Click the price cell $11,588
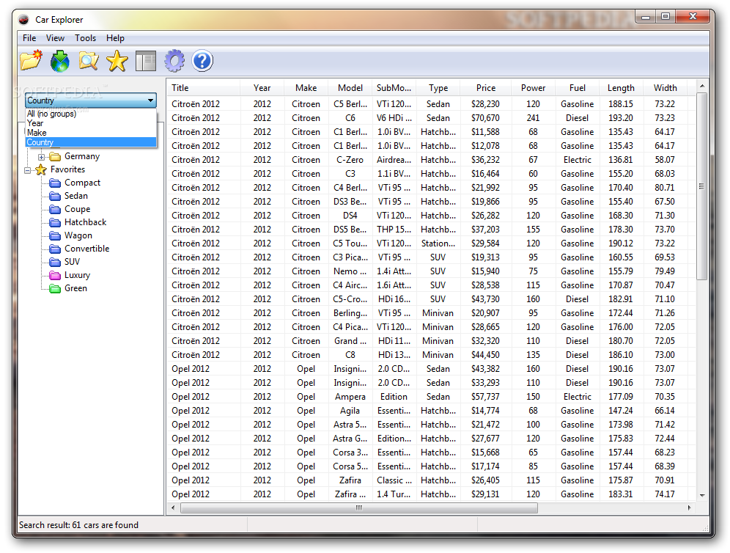This screenshot has width=730, height=553. tap(486, 132)
